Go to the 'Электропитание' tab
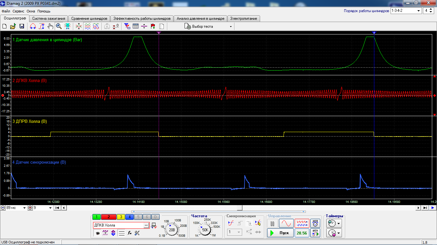 click(243, 19)
